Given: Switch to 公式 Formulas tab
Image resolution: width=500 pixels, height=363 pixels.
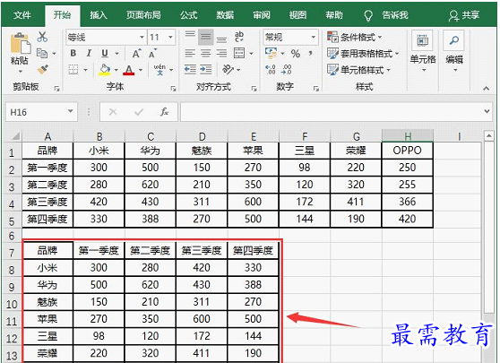Looking at the screenshot, I should point(188,15).
